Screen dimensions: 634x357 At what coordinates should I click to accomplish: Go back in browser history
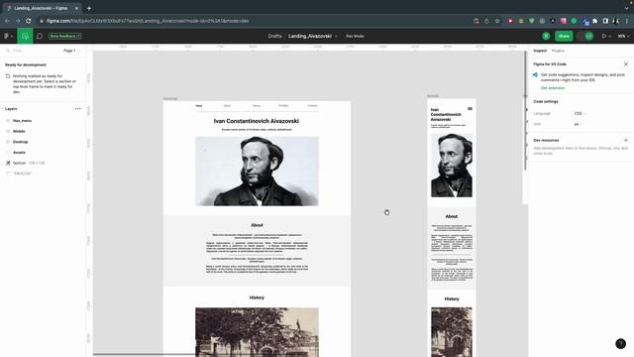[7, 21]
